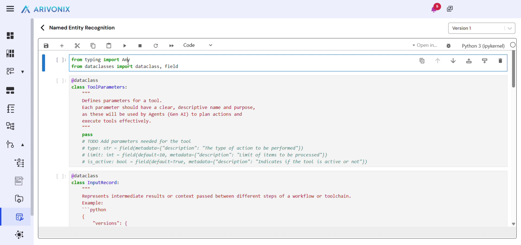Image resolution: width=521 pixels, height=245 pixels.
Task: Run the selected cell
Action: pos(125,46)
